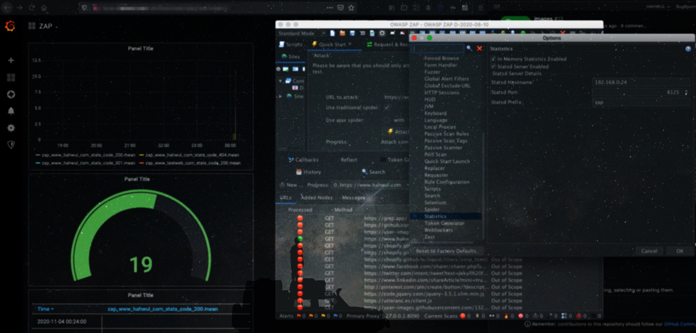Click the browser home icon
Viewport: 696px width, 333px height.
pos(44,8)
